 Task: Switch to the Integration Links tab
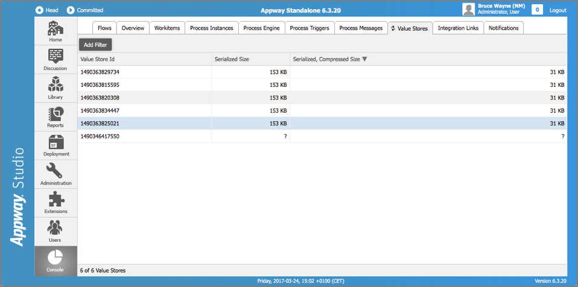458,28
